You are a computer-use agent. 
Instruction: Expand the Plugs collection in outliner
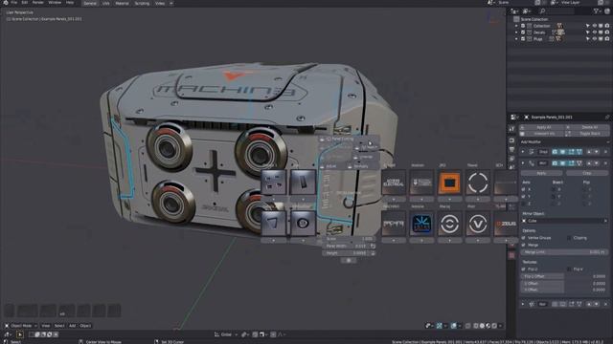click(516, 39)
